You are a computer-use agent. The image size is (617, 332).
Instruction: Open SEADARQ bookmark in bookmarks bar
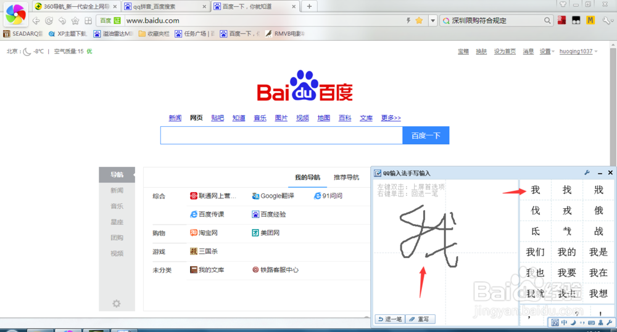coord(23,34)
